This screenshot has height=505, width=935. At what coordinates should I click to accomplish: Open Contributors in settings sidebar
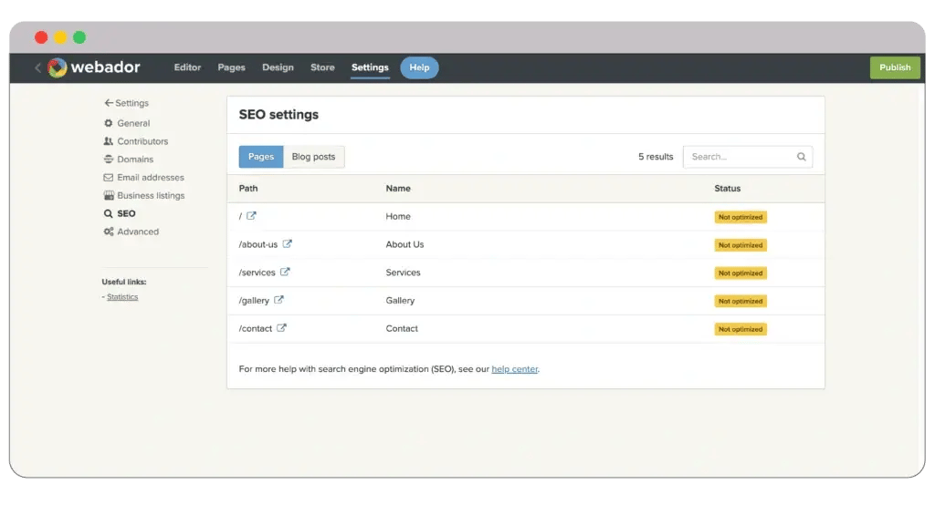(142, 141)
